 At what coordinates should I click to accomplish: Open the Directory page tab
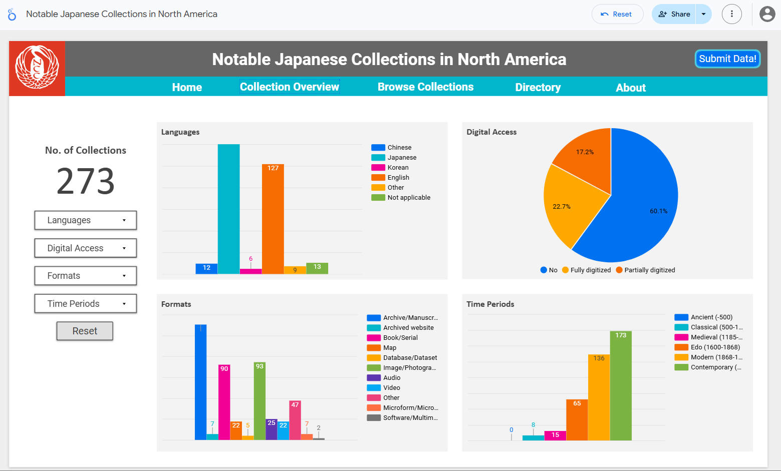click(538, 87)
